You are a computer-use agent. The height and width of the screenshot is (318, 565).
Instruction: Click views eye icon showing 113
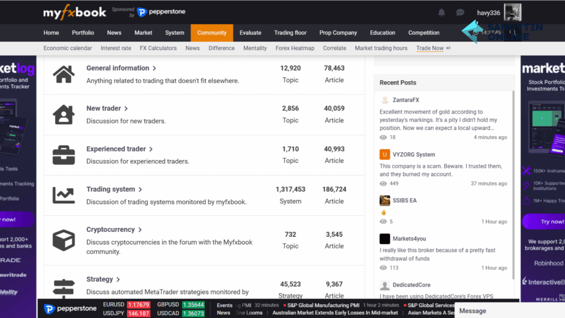[x=383, y=268]
